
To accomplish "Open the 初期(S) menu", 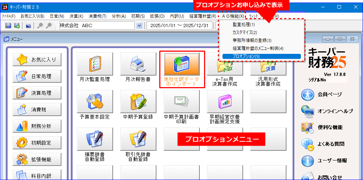I will coord(138,16).
